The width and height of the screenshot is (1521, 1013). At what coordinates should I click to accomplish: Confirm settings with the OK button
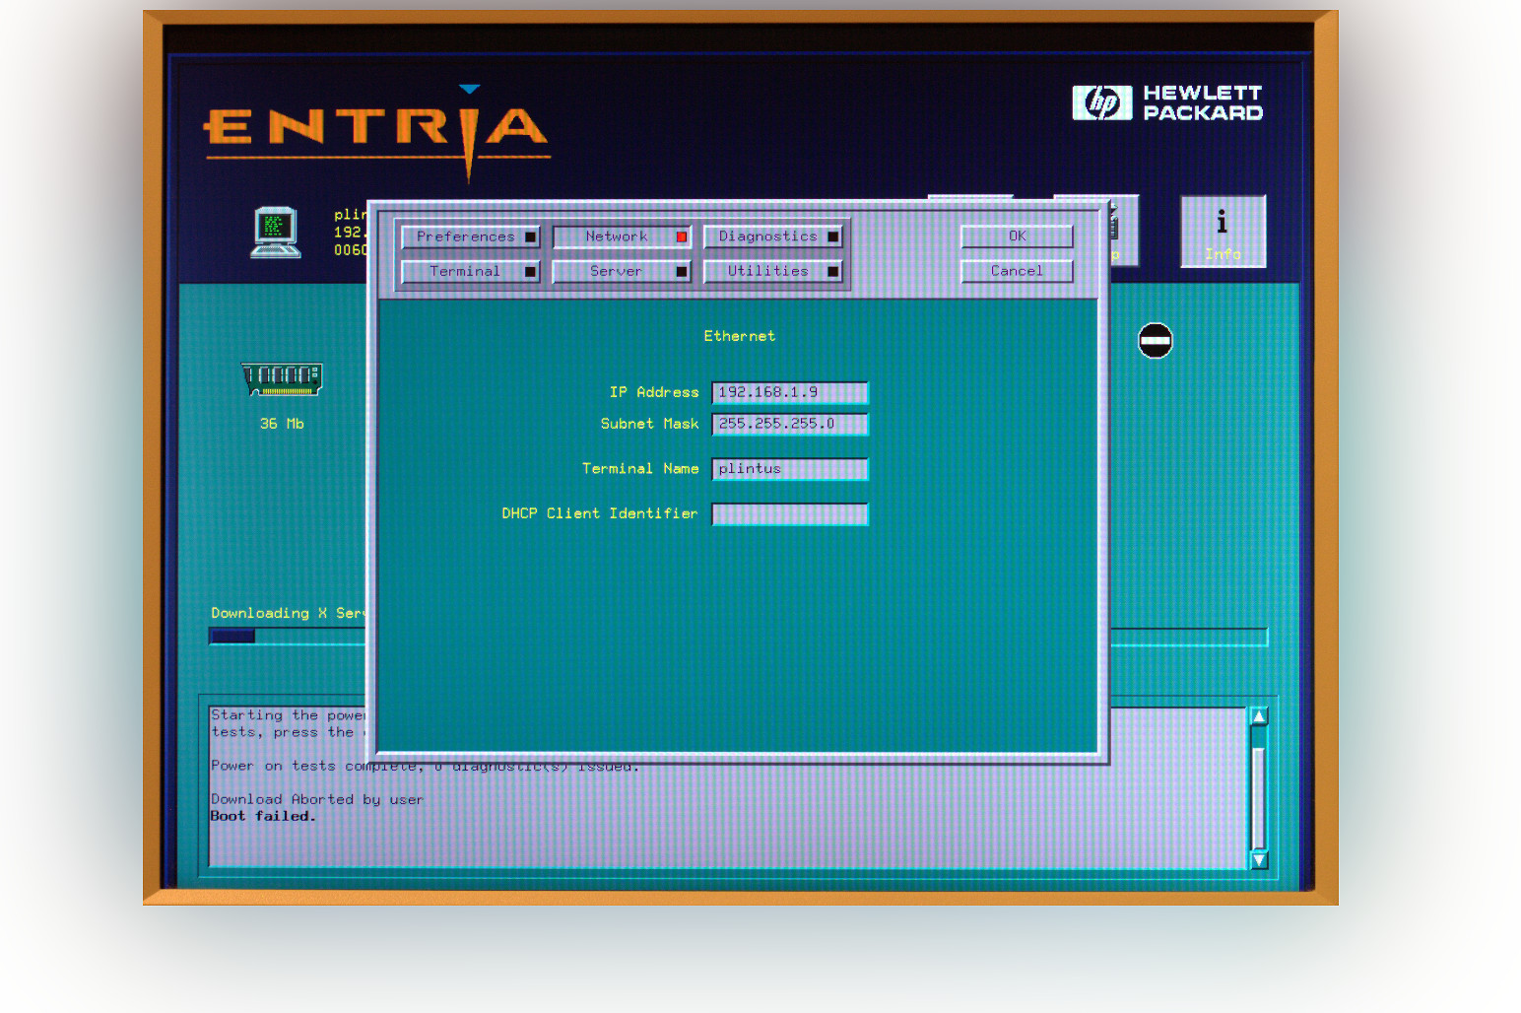[x=1017, y=236]
